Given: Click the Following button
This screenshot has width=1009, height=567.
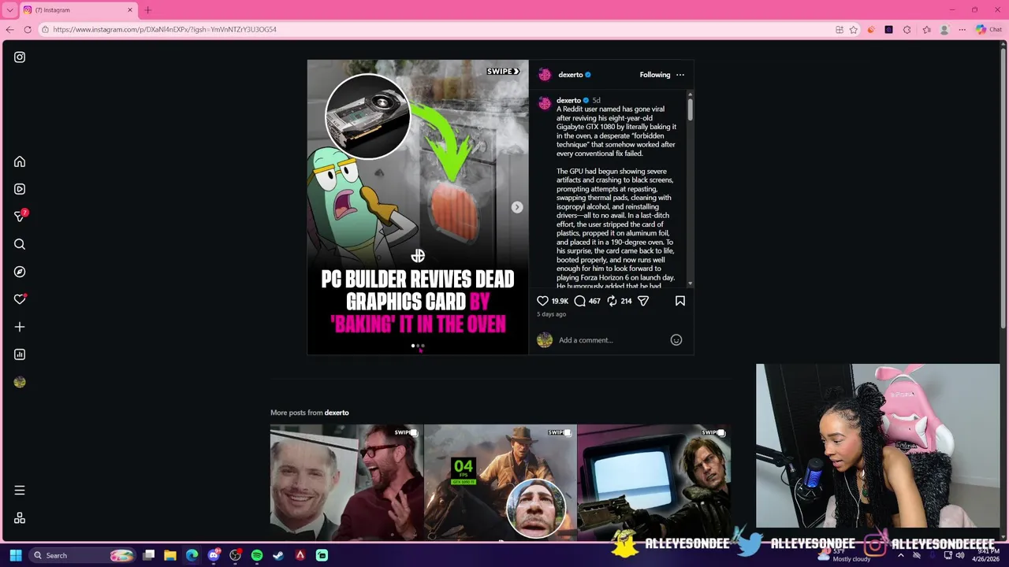Looking at the screenshot, I should pyautogui.click(x=655, y=75).
